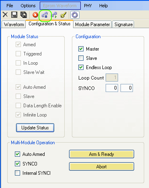Click the Arm & Ready button
Image resolution: width=149 pixels, height=188 pixels.
[102, 154]
